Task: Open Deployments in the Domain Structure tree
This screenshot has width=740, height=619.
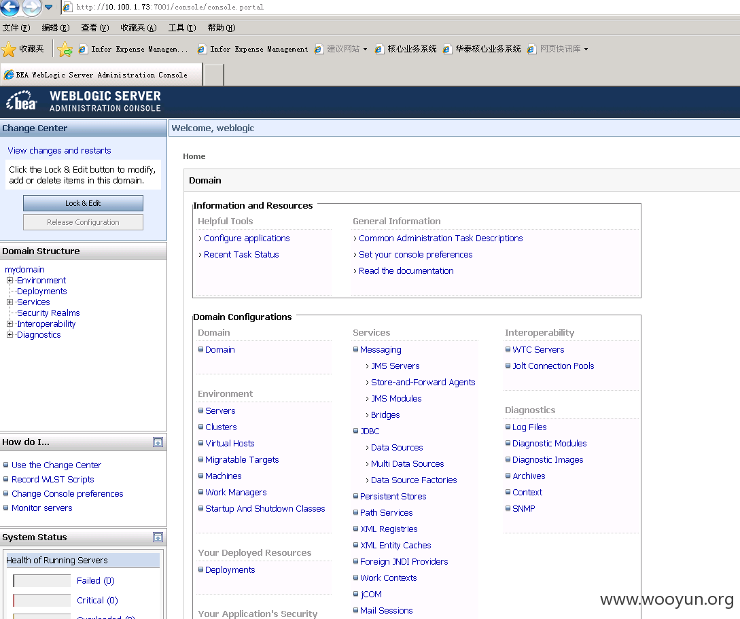Action: [x=42, y=291]
